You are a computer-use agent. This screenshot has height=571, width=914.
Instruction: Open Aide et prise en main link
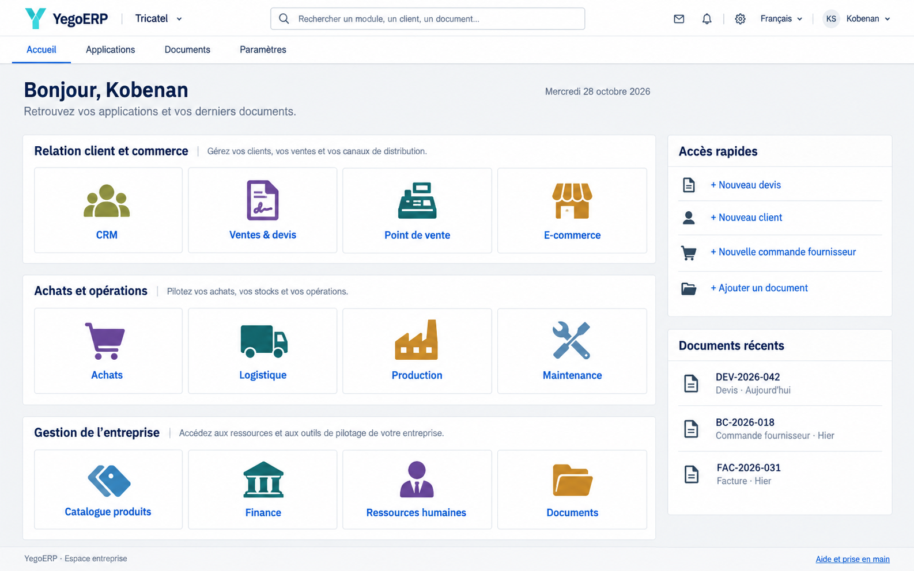(852, 559)
